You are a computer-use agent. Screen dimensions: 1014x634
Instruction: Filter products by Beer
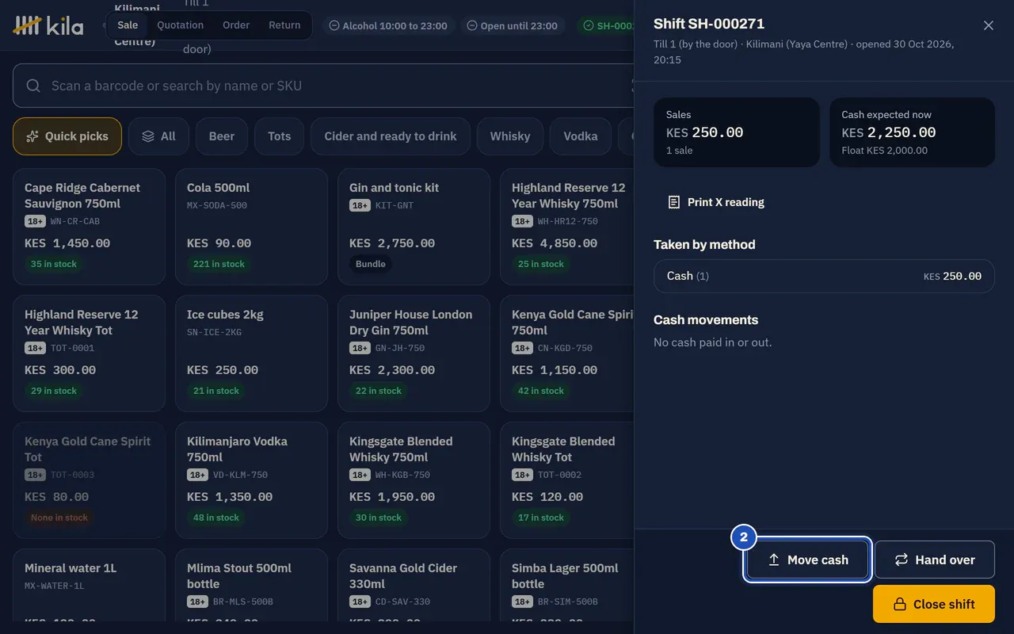coord(222,136)
